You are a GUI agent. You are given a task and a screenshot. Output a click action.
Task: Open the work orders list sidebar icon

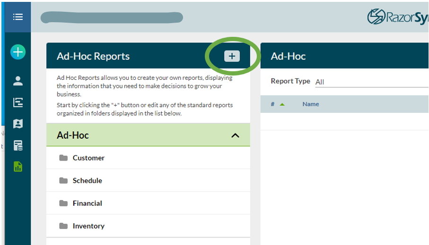pyautogui.click(x=18, y=102)
